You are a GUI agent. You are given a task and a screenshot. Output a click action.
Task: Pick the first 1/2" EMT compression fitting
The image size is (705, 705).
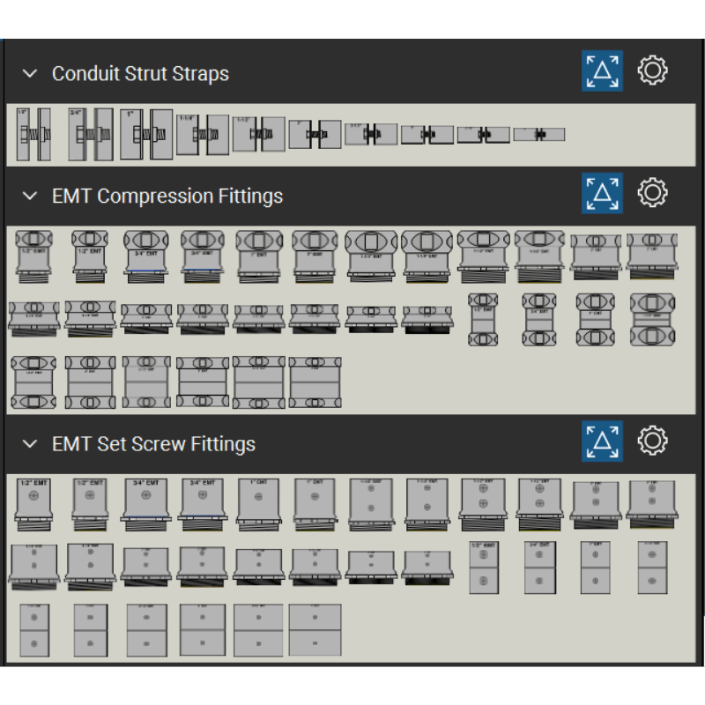[33, 256]
